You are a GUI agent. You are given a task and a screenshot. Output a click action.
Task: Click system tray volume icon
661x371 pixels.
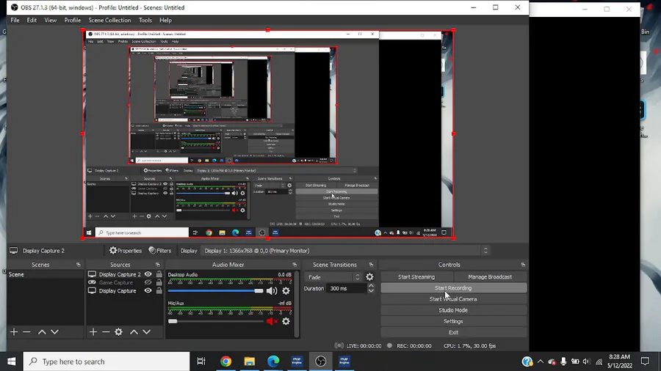click(x=586, y=361)
